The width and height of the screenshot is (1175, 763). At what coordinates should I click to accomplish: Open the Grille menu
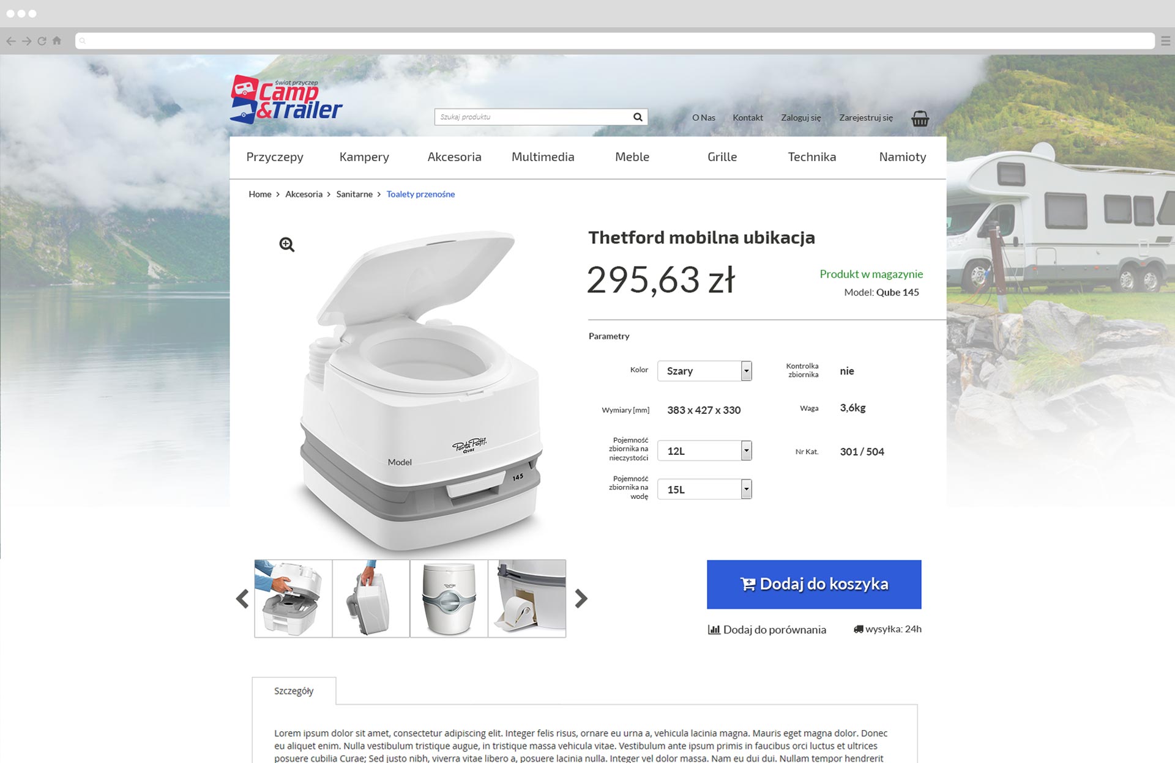coord(722,157)
